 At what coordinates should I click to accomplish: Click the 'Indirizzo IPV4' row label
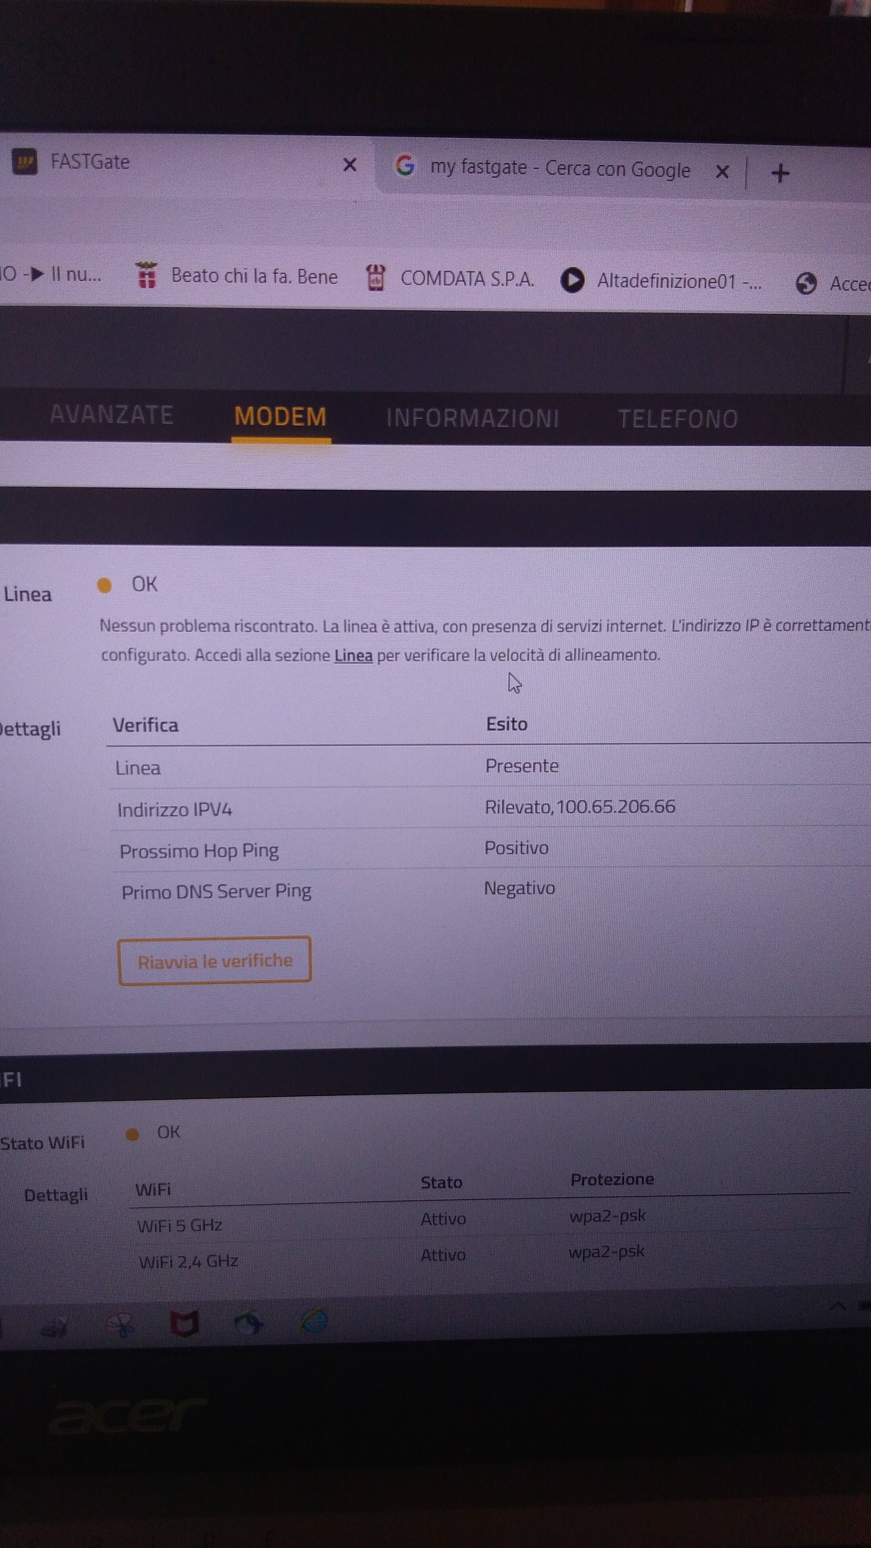tap(174, 810)
